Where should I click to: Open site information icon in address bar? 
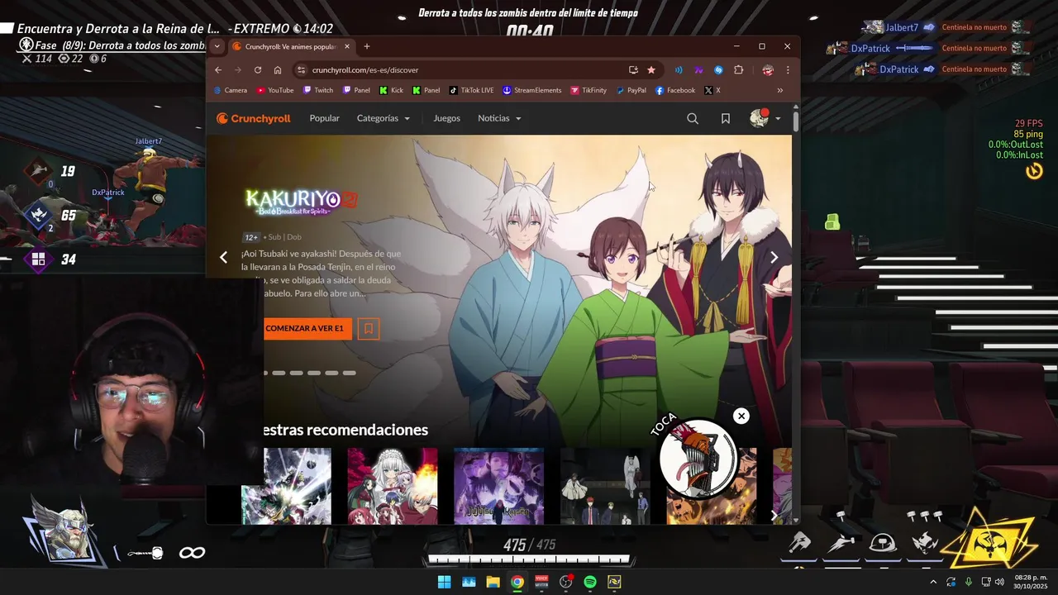click(x=301, y=70)
